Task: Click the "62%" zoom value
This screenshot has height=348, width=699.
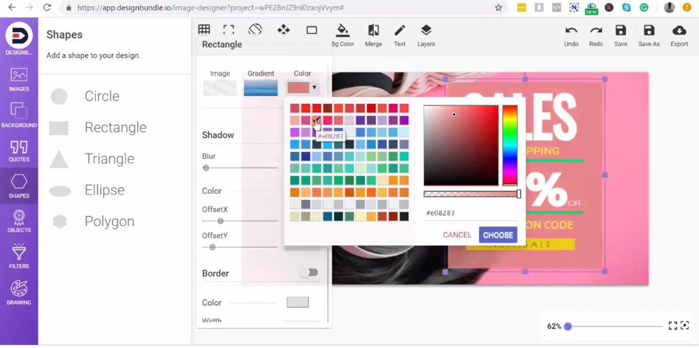Action: 554,326
